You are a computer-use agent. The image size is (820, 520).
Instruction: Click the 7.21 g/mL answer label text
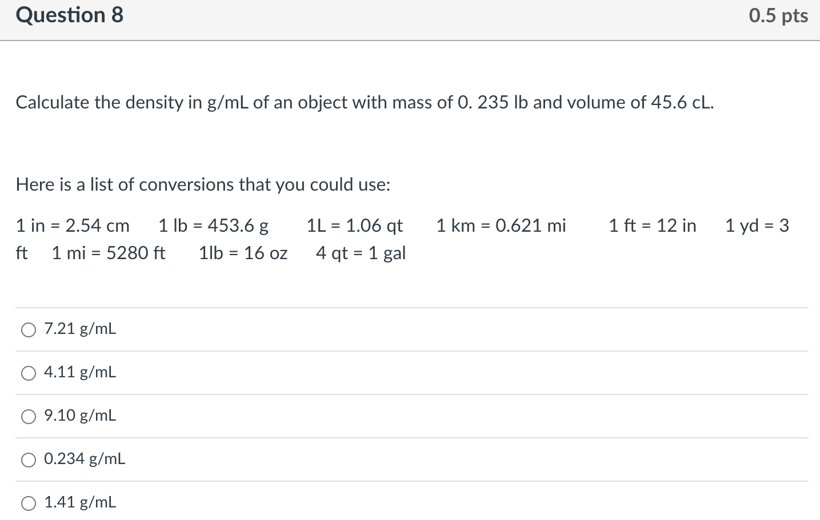pyautogui.click(x=79, y=329)
